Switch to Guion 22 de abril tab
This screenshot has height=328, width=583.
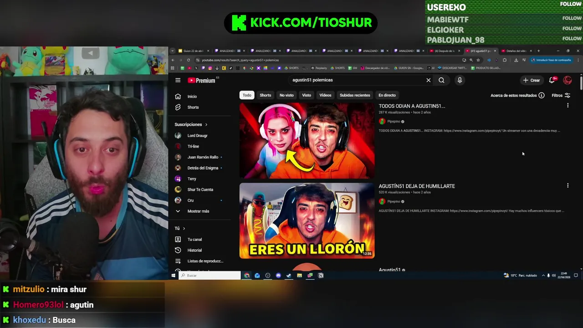tap(194, 51)
